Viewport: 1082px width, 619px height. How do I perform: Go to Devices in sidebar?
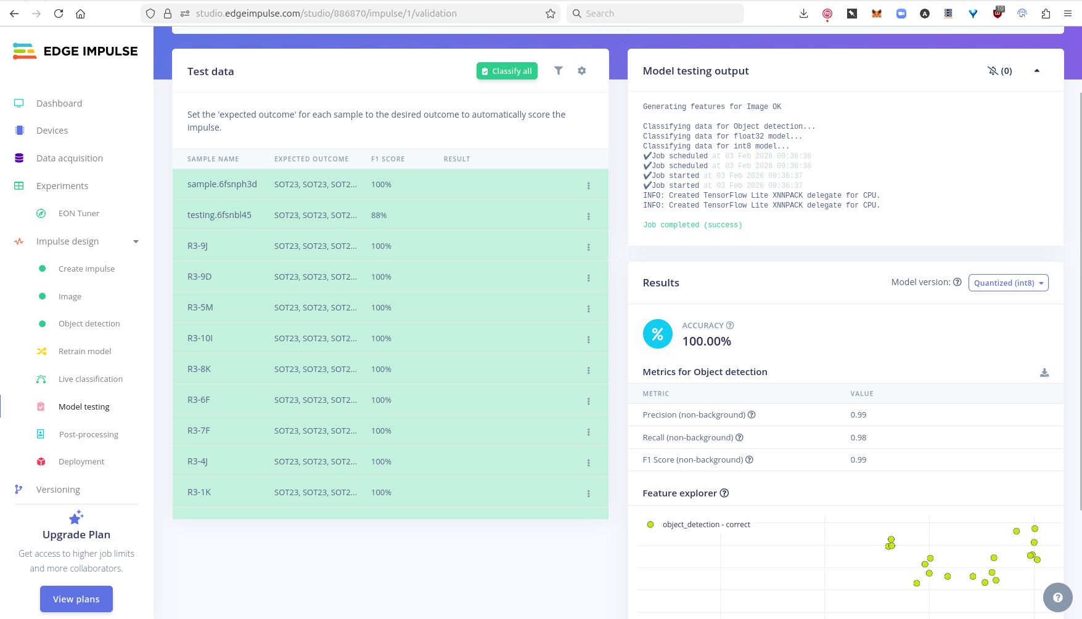52,131
